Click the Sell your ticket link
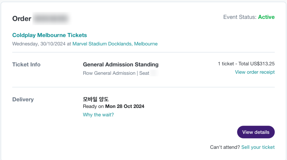Viewport: 287px width, 160px height. tap(258, 147)
